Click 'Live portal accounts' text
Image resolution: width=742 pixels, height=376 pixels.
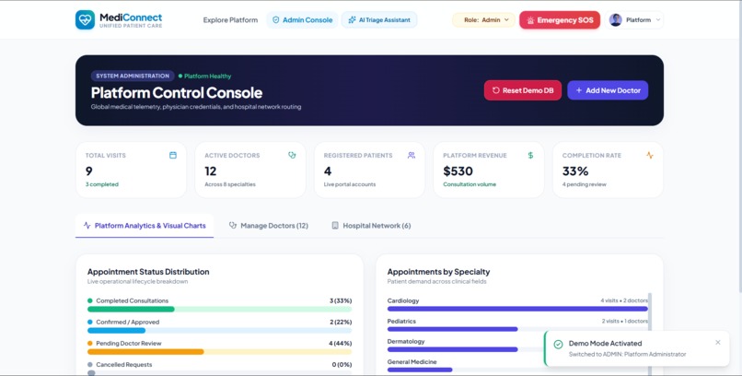pos(350,184)
